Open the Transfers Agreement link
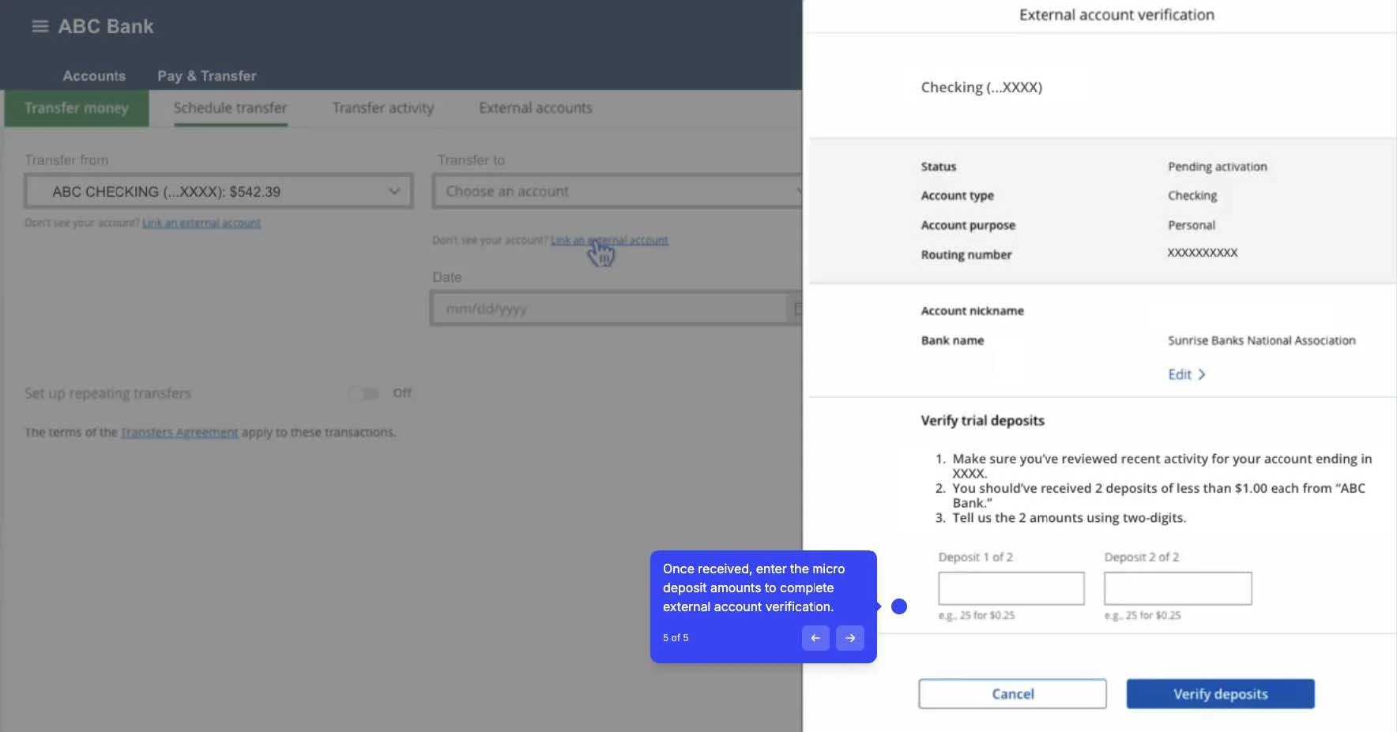 tap(179, 433)
